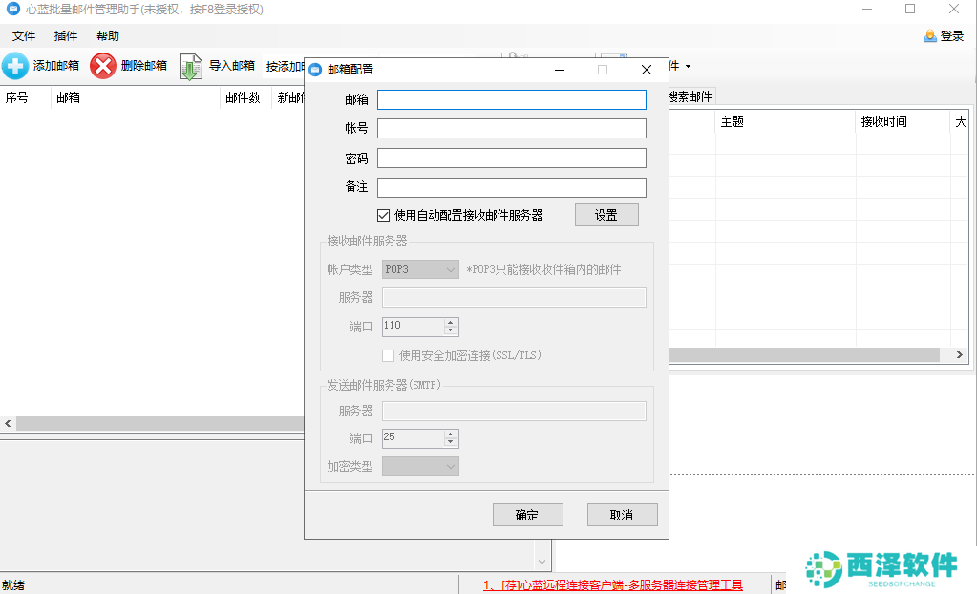
Task: Click the 邮箱 input field in dialog
Action: (512, 99)
